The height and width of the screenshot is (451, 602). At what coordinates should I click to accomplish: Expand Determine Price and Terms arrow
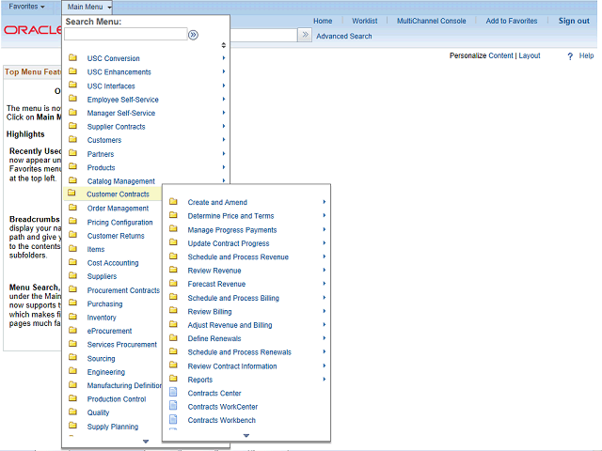tap(325, 215)
